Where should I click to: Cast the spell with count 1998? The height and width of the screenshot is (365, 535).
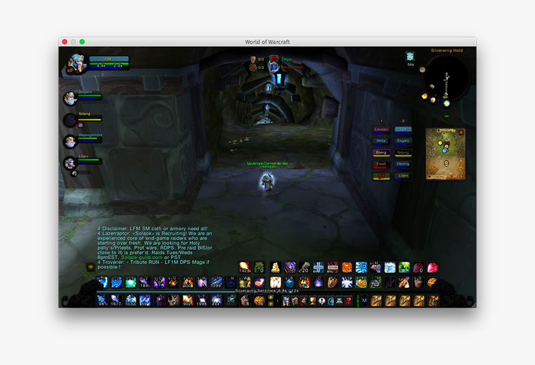202,300
